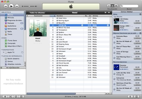This screenshot has height=99, width=142.
Task: Uncheck the Spiders checkbox
Action: [x=57, y=32]
